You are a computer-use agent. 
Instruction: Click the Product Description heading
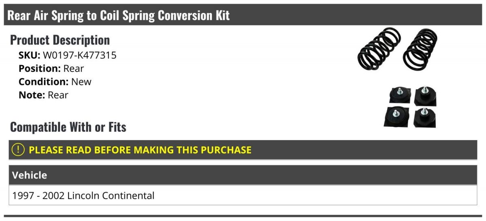click(60, 40)
